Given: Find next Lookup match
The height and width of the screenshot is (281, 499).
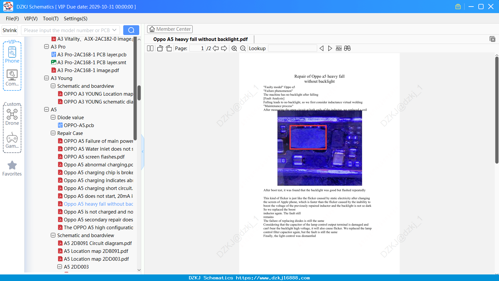Looking at the screenshot, I should (330, 48).
